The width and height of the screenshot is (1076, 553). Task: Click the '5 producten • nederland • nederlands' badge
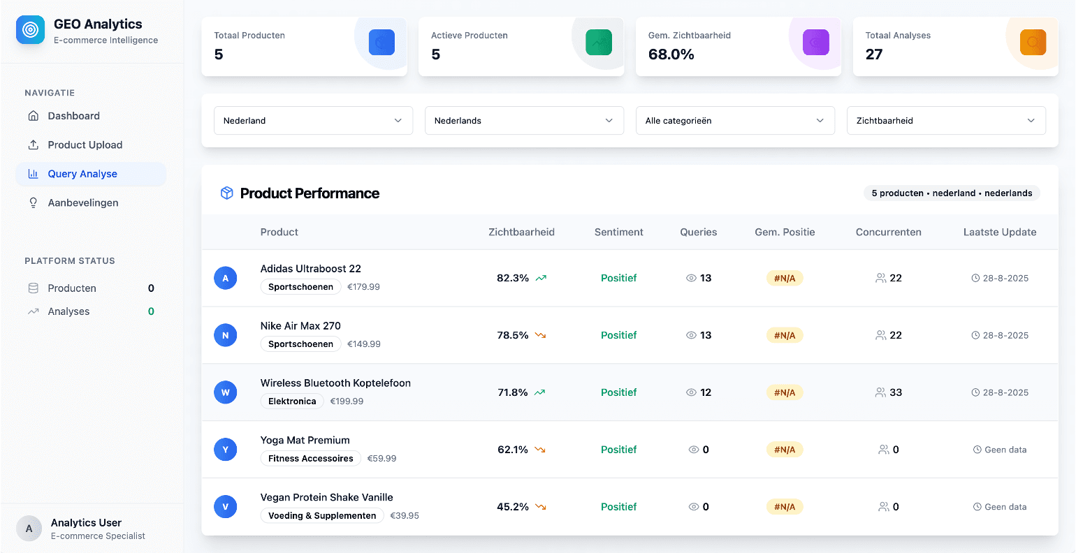(952, 193)
